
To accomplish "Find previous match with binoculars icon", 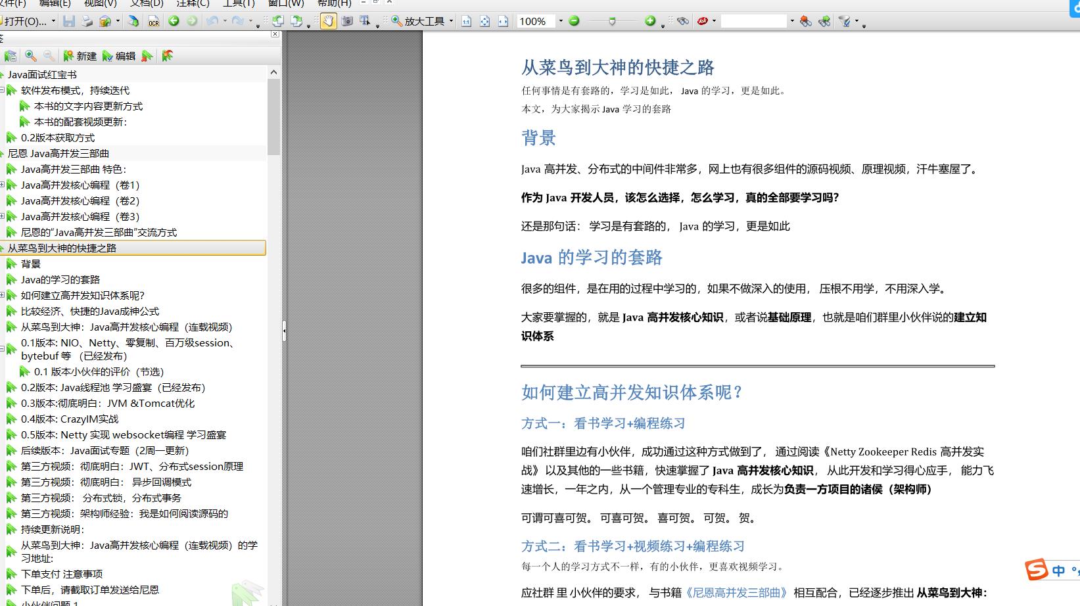I will pyautogui.click(x=805, y=21).
